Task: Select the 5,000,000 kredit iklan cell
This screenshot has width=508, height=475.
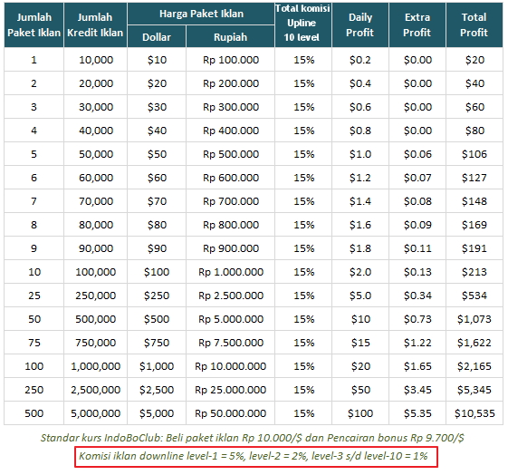Action: click(95, 413)
